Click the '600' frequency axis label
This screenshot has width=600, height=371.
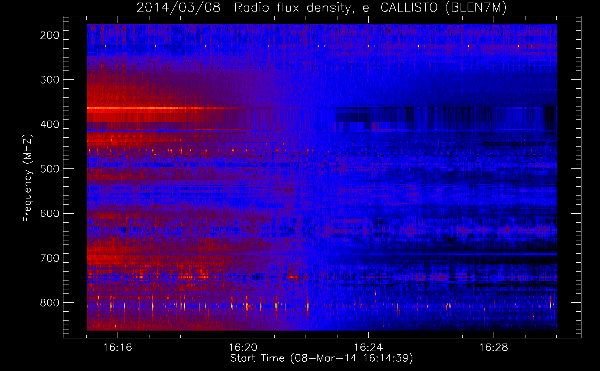(50, 213)
